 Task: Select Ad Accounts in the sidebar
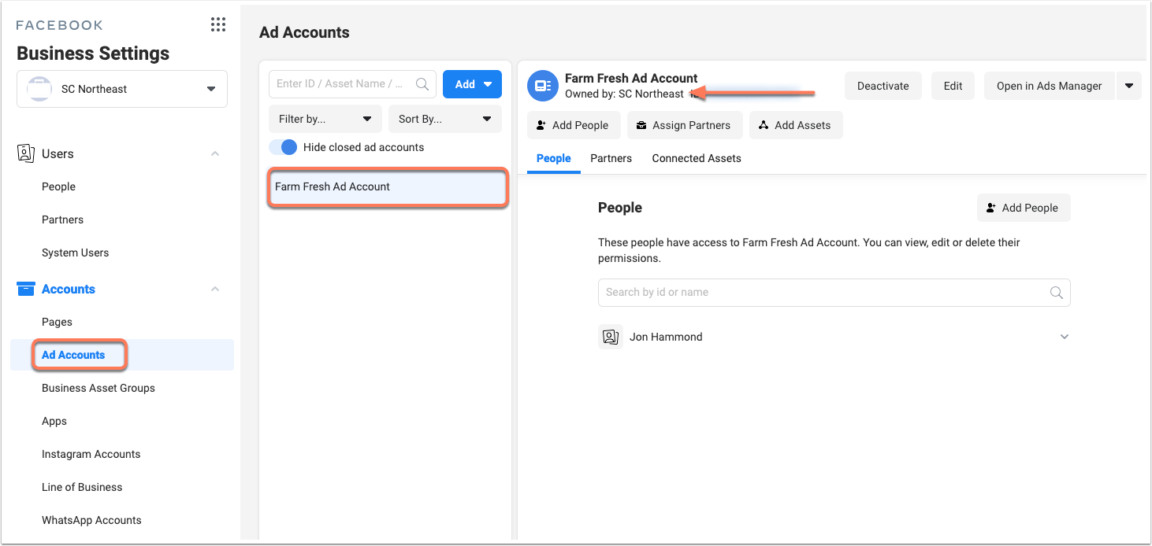coord(73,355)
